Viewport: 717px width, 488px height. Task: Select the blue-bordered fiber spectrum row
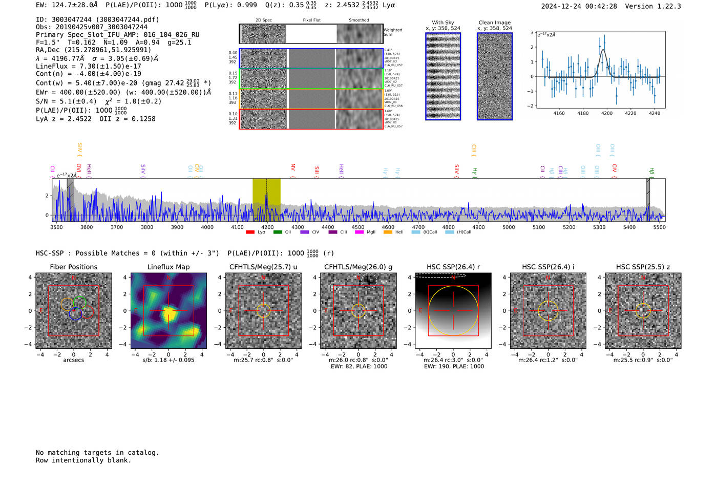pyautogui.click(x=311, y=58)
